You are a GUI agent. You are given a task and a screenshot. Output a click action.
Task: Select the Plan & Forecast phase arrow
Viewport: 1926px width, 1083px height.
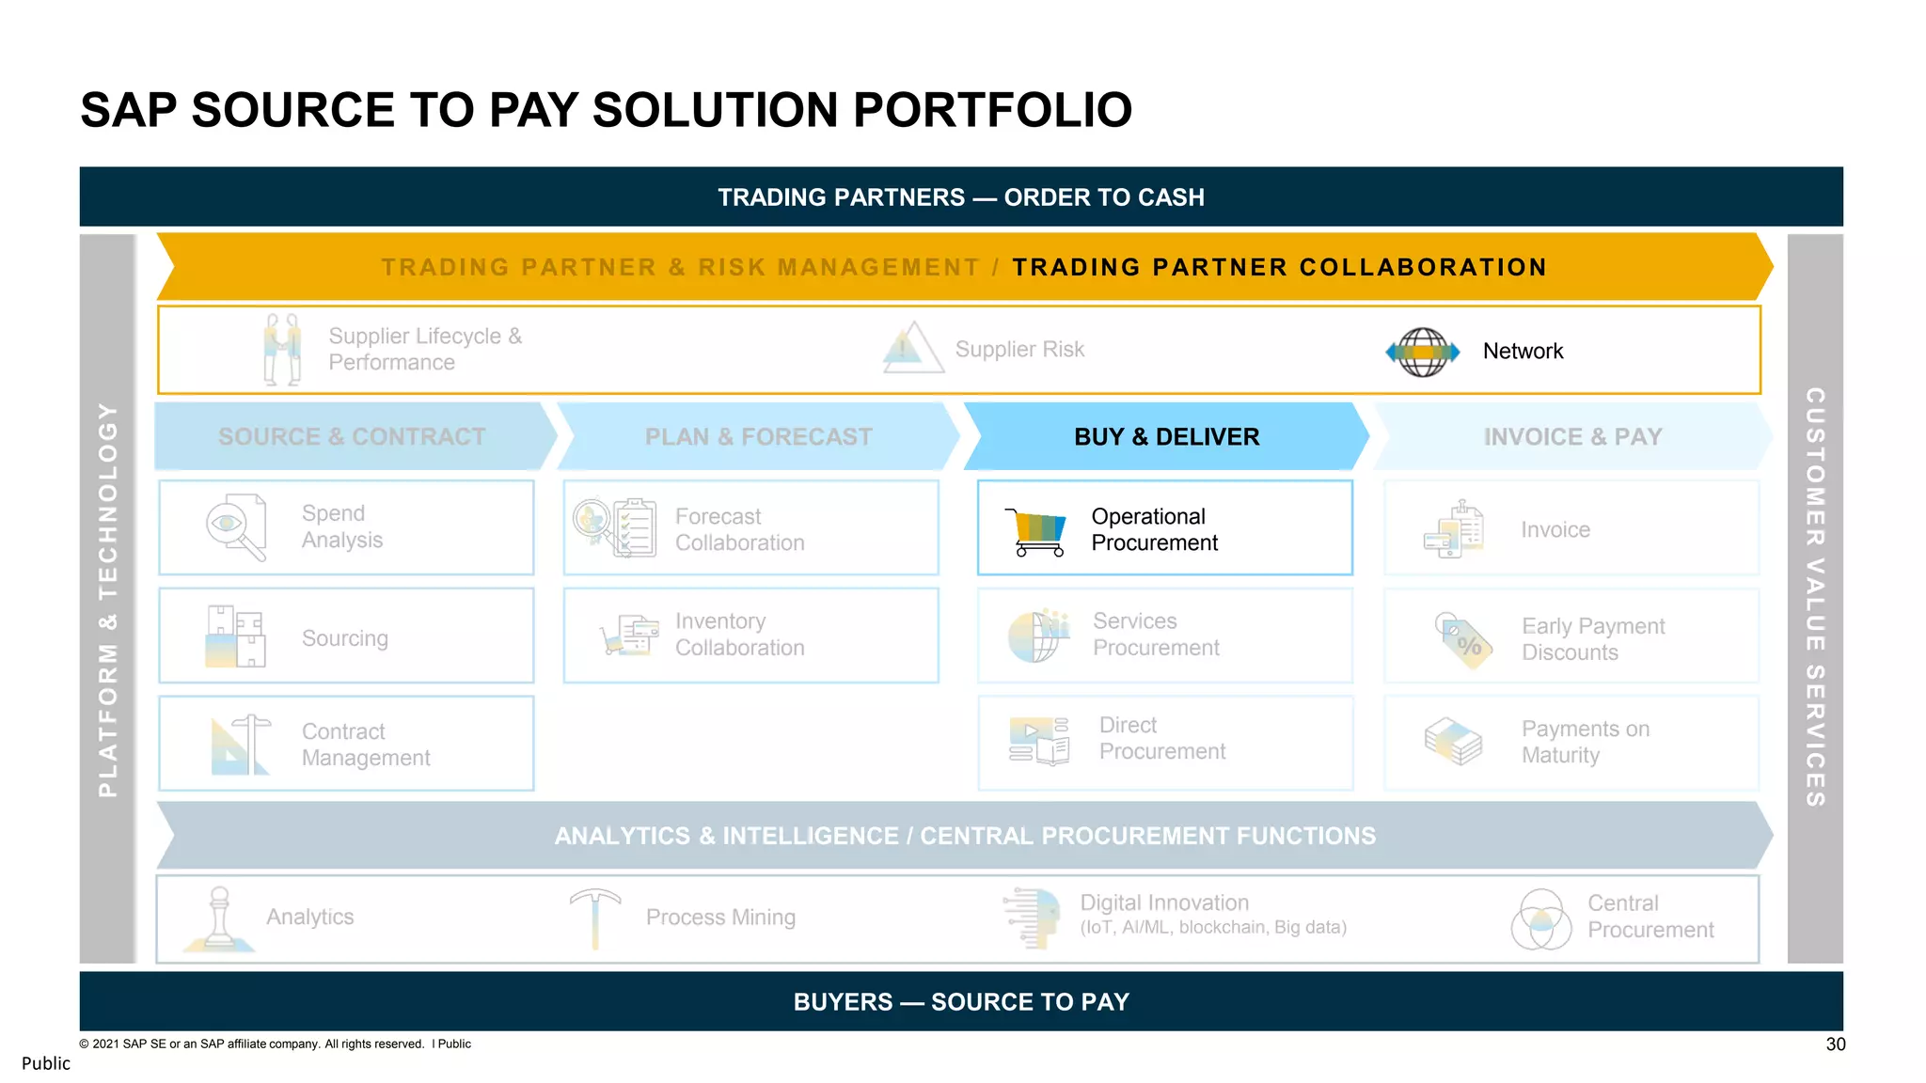pyautogui.click(x=758, y=436)
